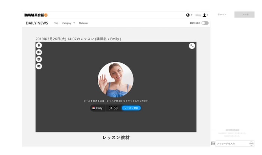Click the DMM英会話 logo
Viewport: 262px width, 155px height.
click(36, 15)
